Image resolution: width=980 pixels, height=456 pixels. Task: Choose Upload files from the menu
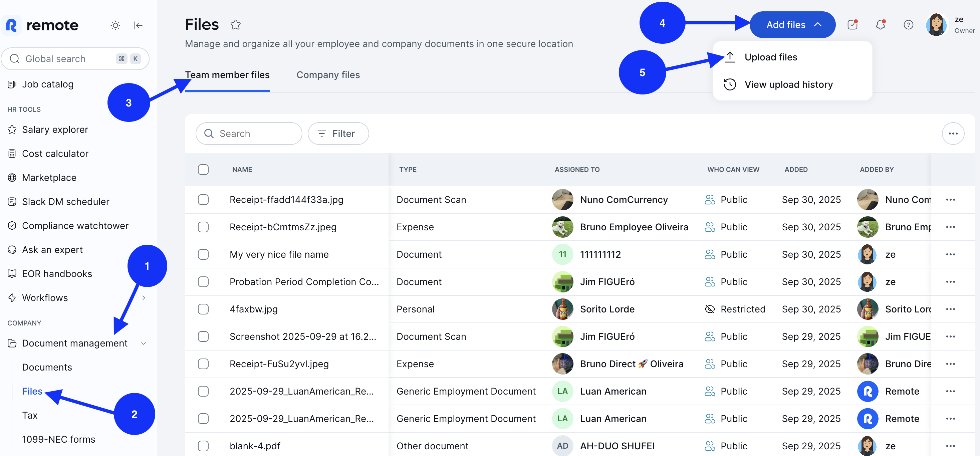(x=770, y=57)
